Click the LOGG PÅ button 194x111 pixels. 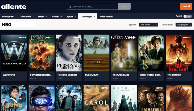[186, 6]
